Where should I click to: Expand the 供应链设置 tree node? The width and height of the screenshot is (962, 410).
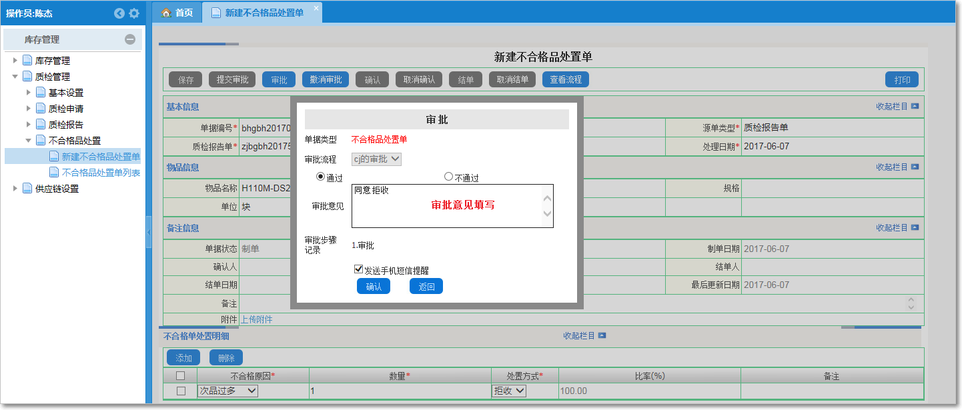[15, 189]
